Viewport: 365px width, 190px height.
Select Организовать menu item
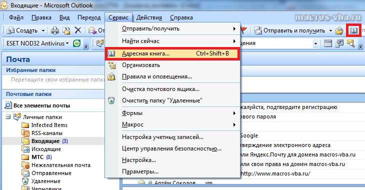(x=172, y=65)
